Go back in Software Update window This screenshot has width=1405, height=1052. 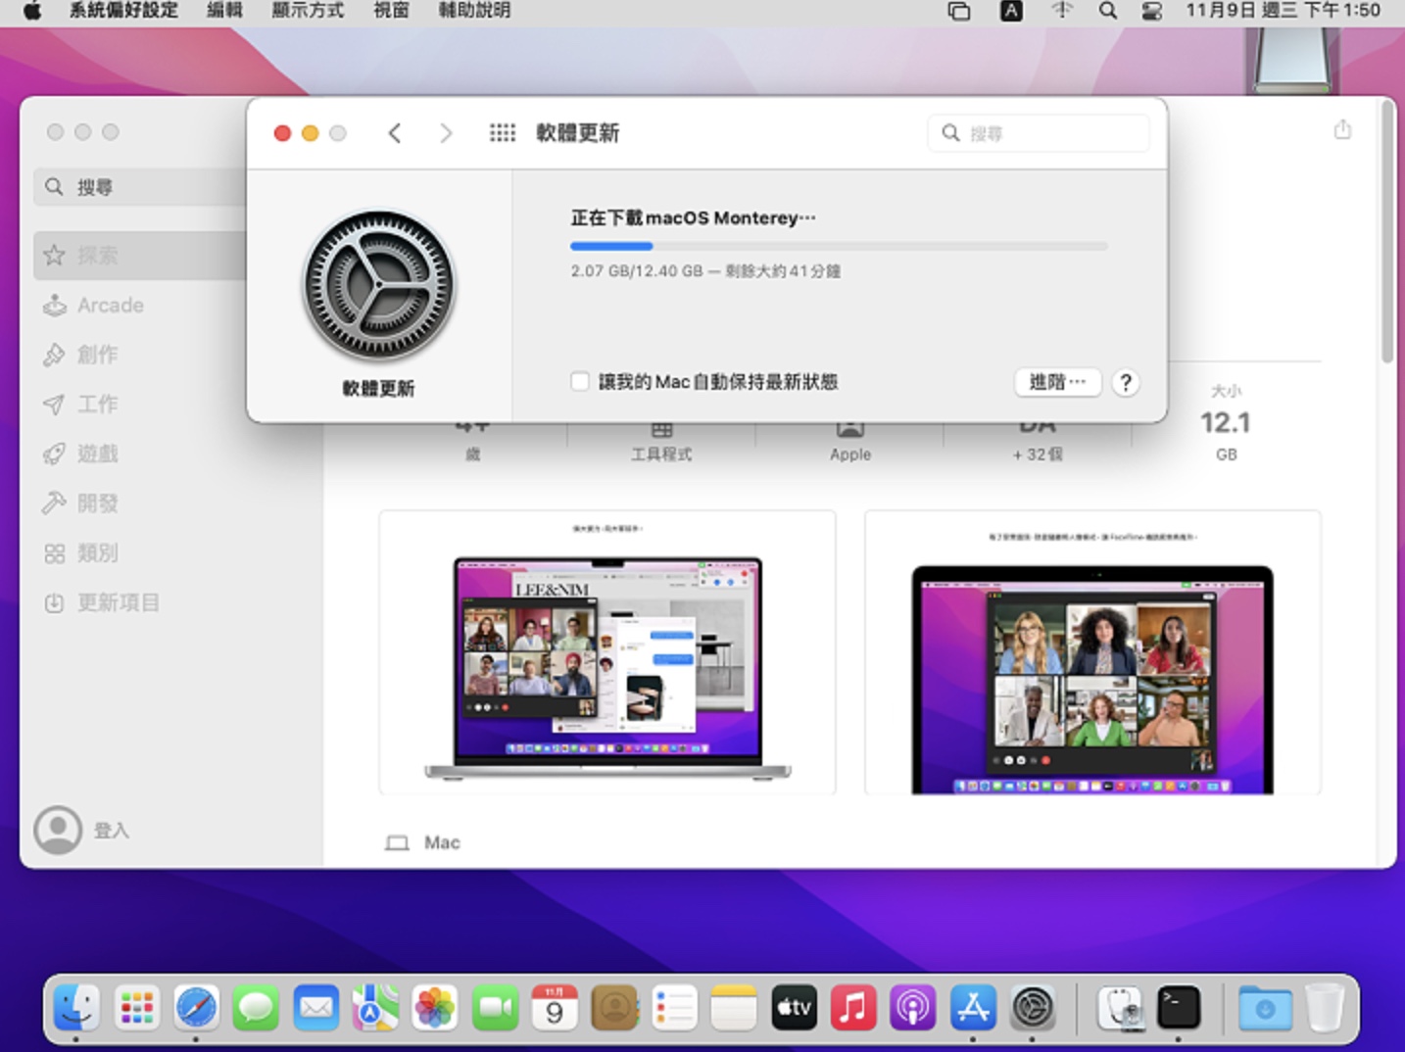pos(395,133)
